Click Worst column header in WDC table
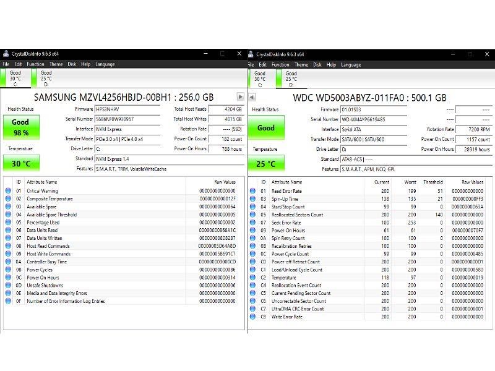Image resolution: width=495 pixels, height=371 pixels. pos(410,182)
